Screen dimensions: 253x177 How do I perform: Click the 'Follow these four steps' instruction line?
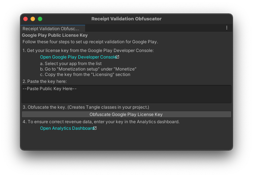[x=90, y=42]
